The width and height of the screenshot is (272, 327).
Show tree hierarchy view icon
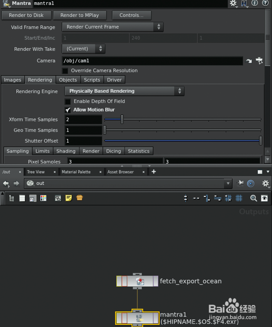point(12,198)
